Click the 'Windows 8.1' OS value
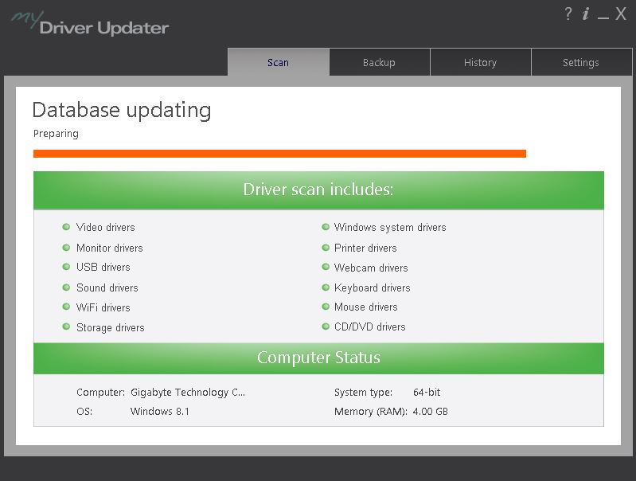This screenshot has height=481, width=636. pyautogui.click(x=160, y=411)
